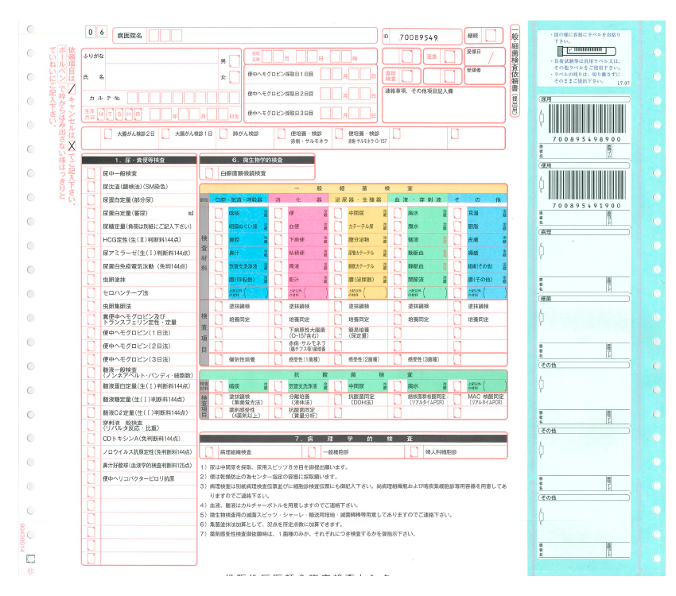The image size is (676, 596).
Task: Tick the 追加検査 checkbox
Action: 407,76
